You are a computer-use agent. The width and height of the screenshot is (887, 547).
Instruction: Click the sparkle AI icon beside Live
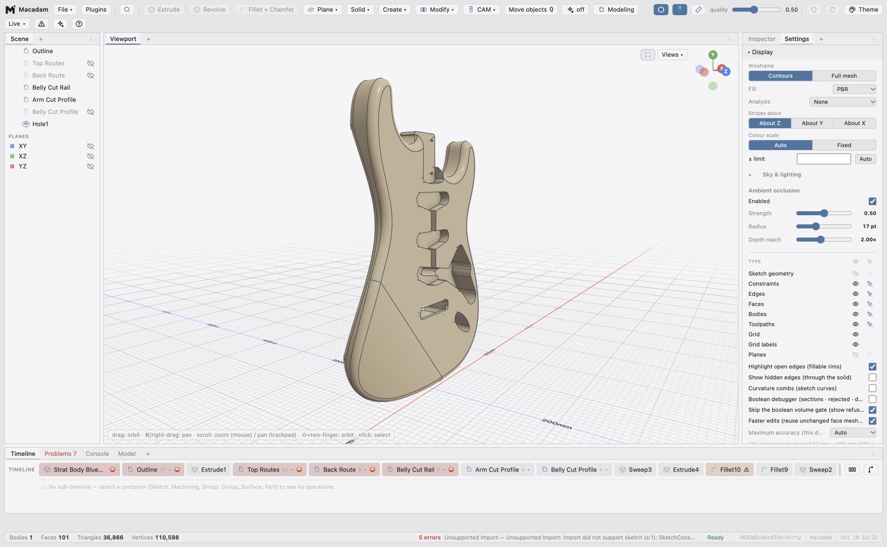60,24
